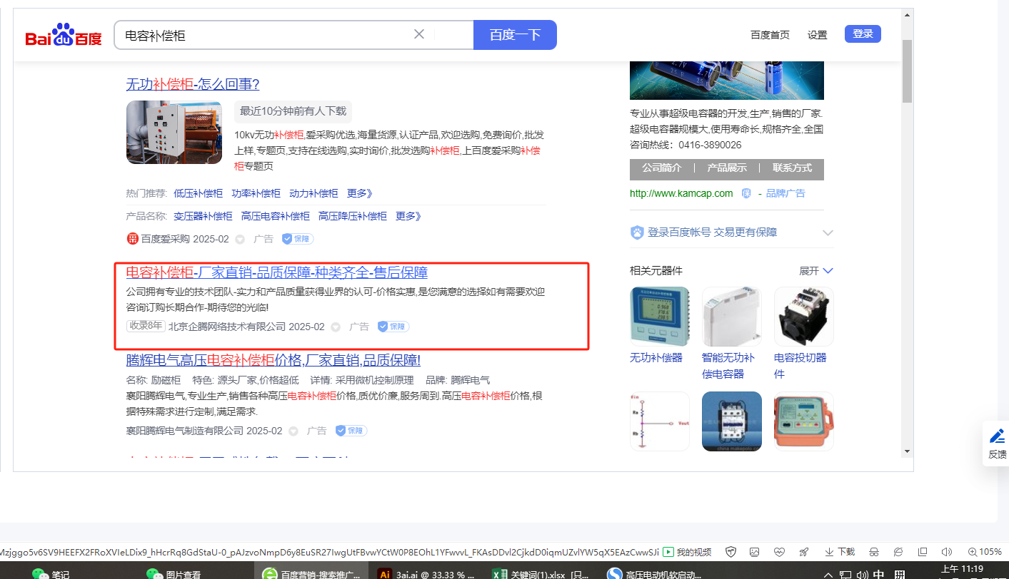Click 品牌广告 label
This screenshot has width=1009, height=579.
(785, 193)
